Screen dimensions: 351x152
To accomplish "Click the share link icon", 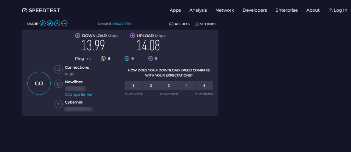I will click(43, 24).
